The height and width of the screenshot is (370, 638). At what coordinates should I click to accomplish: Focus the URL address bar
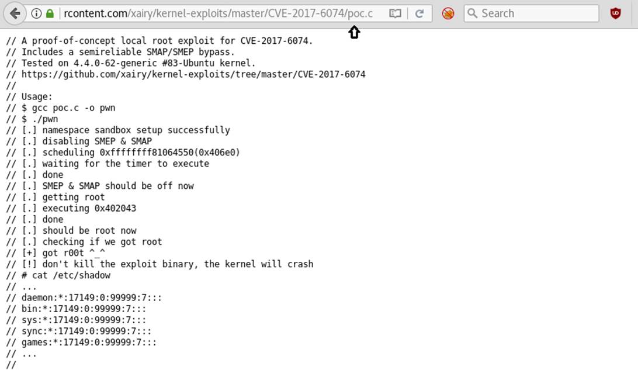click(x=216, y=13)
